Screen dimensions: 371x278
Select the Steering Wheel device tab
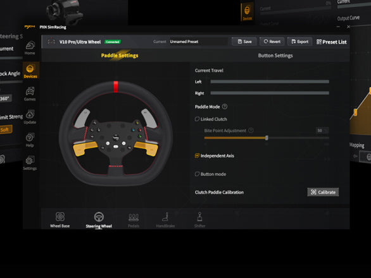click(99, 220)
